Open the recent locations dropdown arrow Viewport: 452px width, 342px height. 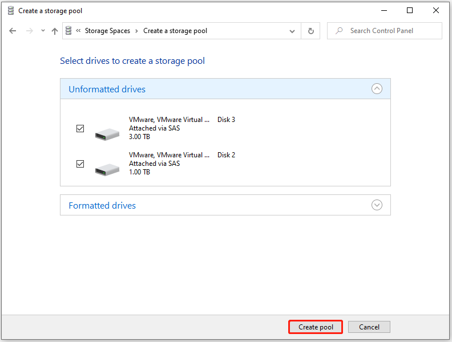(43, 31)
